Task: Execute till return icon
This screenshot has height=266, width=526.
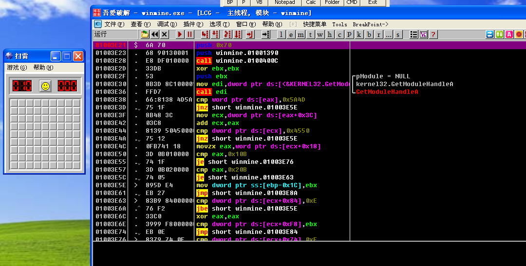Action: pos(250,34)
